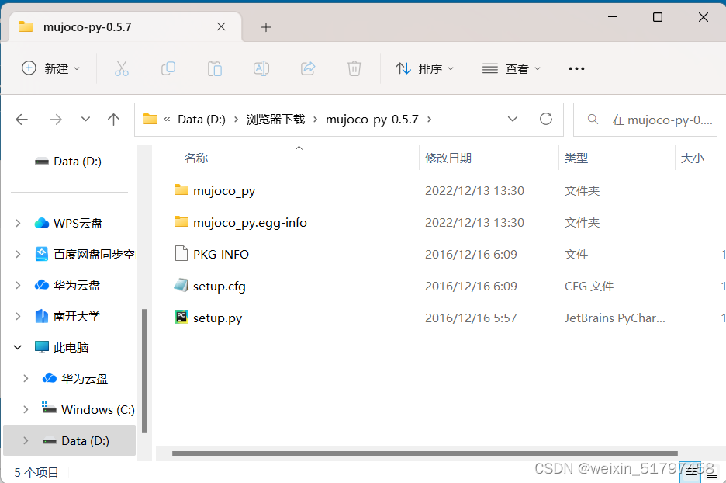Viewport: 726px width, 483px height.
Task: Click the PKG-INFO blank file icon
Action: 181,254
